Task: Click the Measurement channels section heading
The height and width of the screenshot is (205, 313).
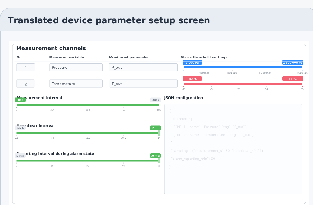Action: pyautogui.click(x=51, y=48)
